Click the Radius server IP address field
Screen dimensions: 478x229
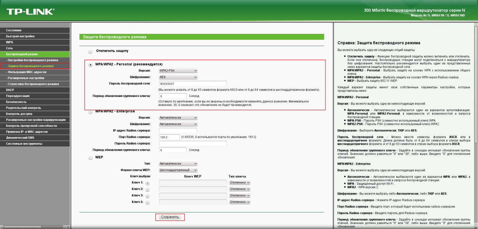[x=178, y=131]
